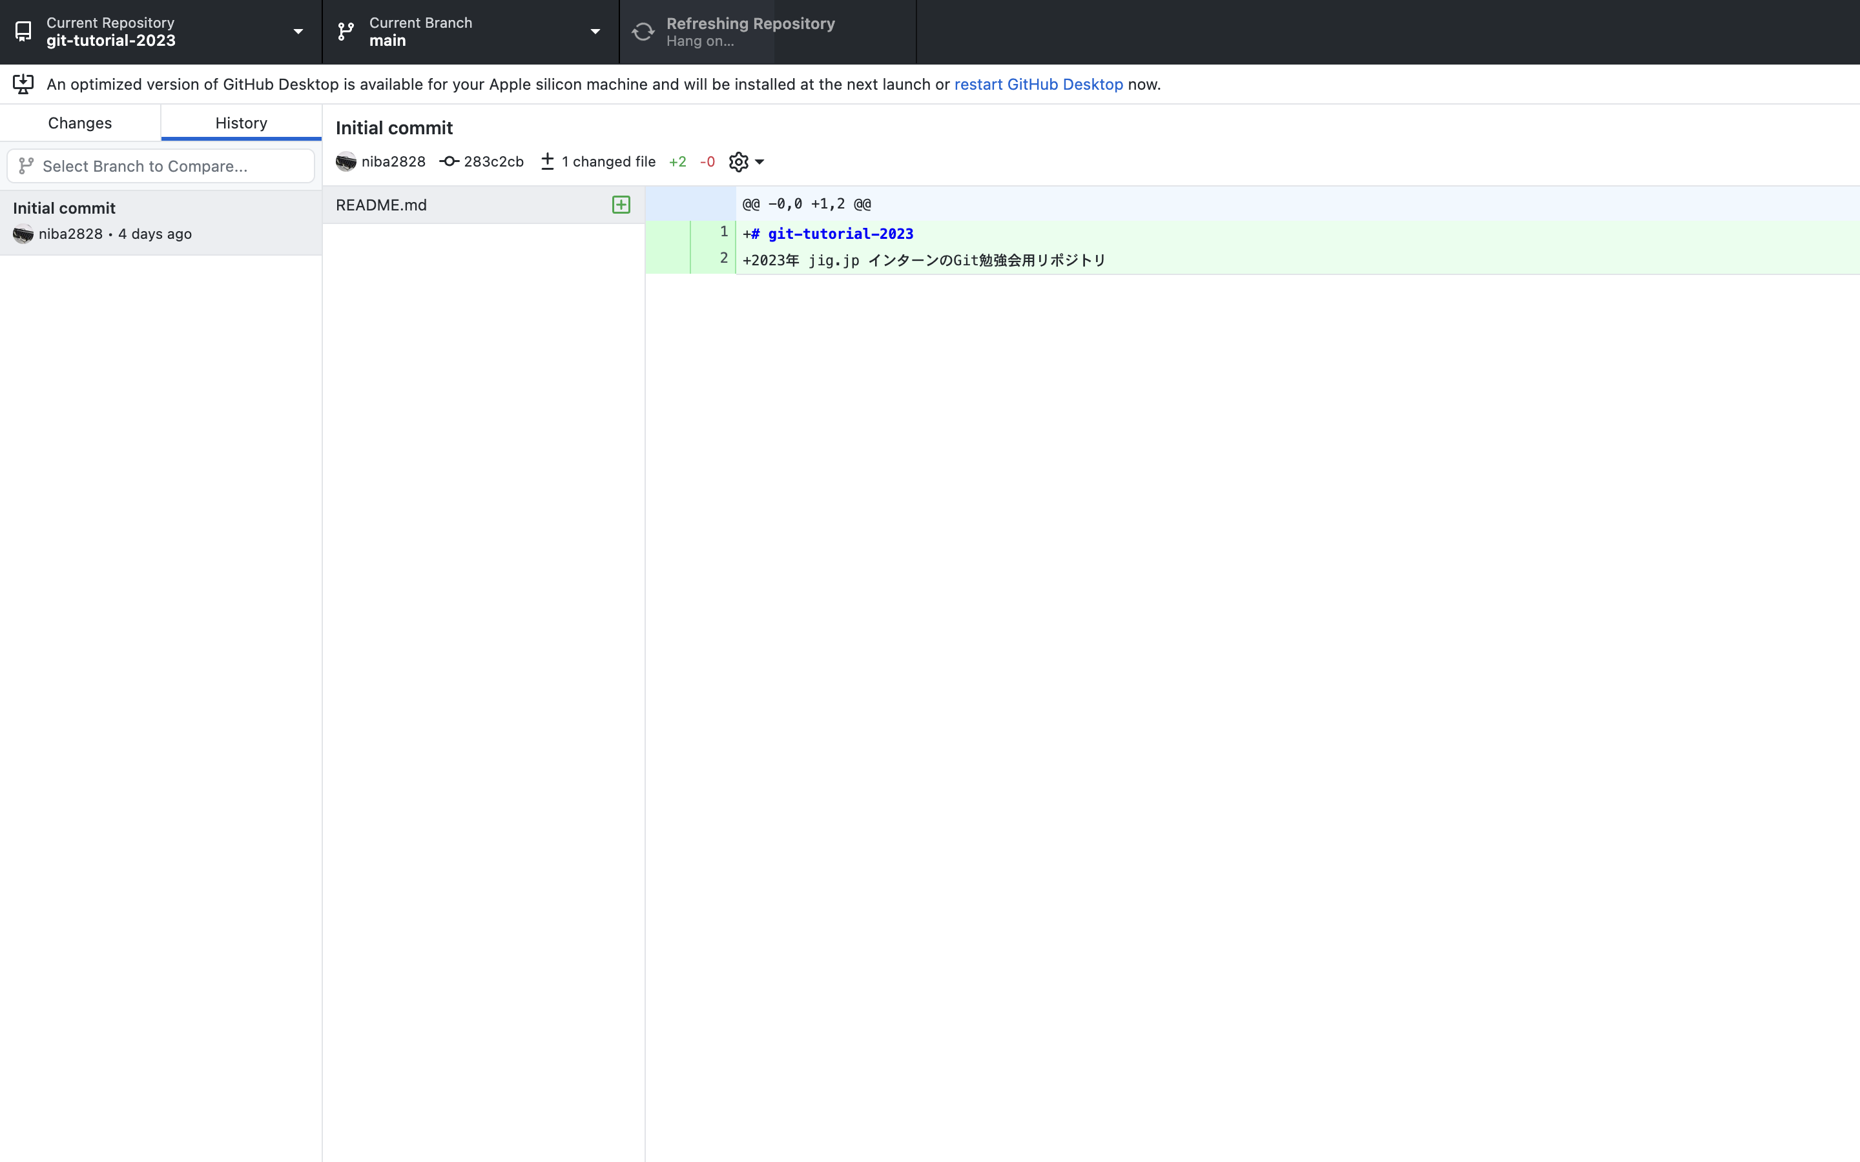The width and height of the screenshot is (1860, 1162).
Task: Click the refreshing repository sync icon
Action: (643, 32)
